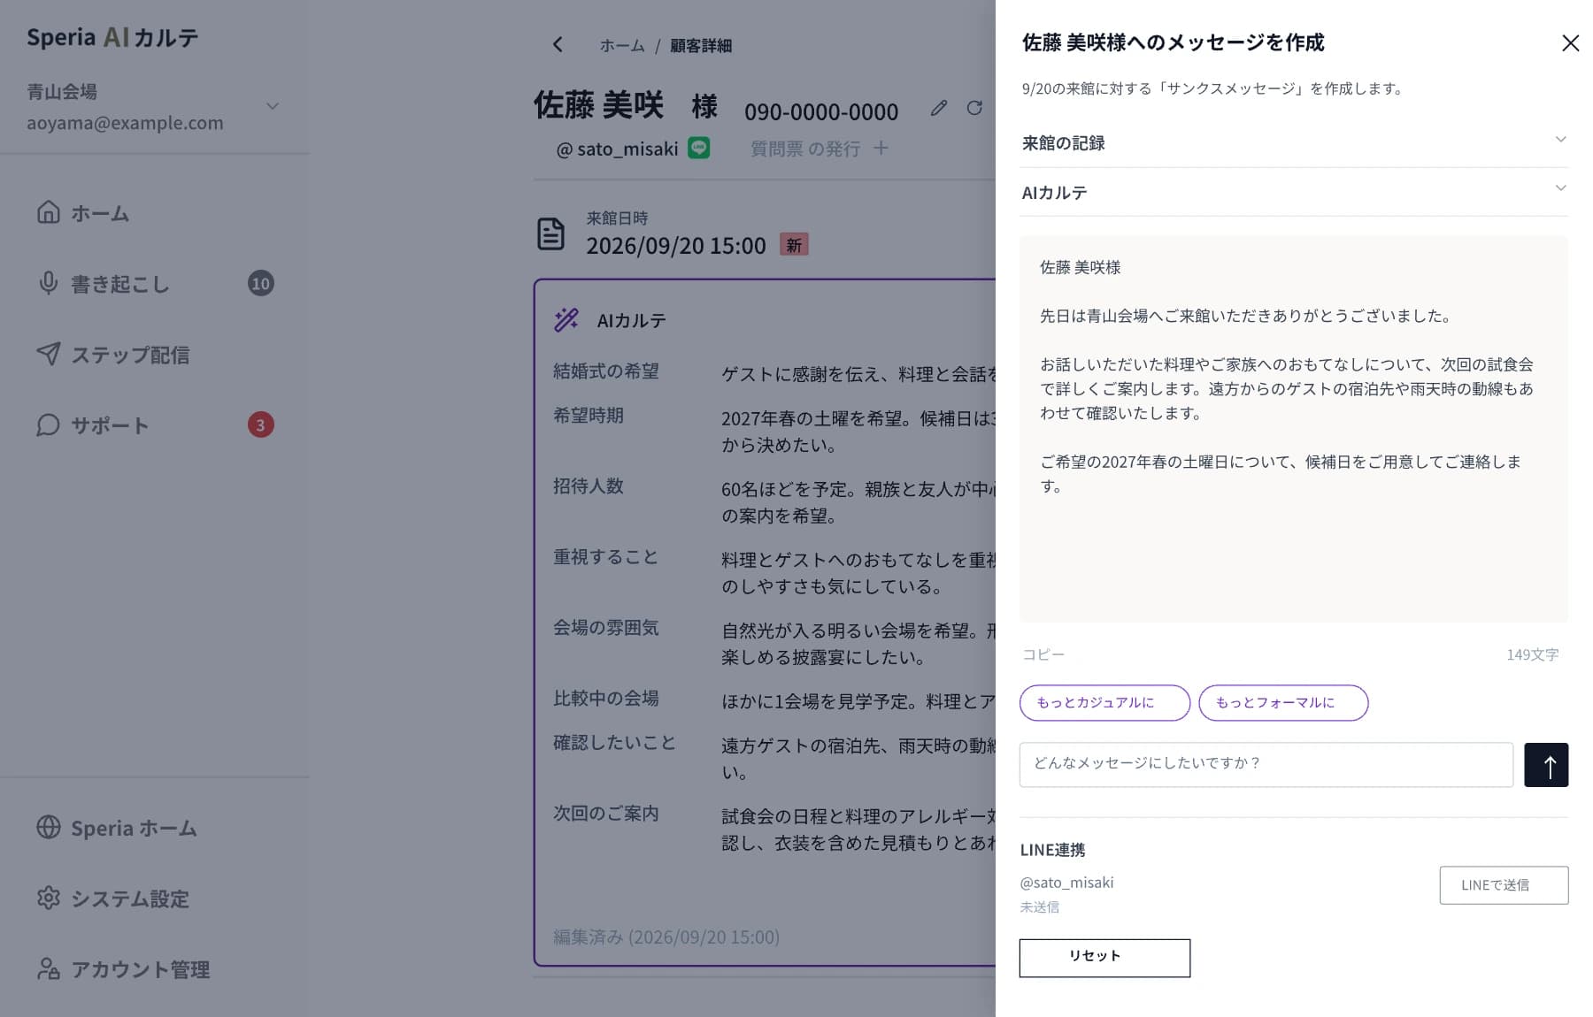
Task: Click the customer name 佐藤 美咲 heading
Action: pos(598,105)
